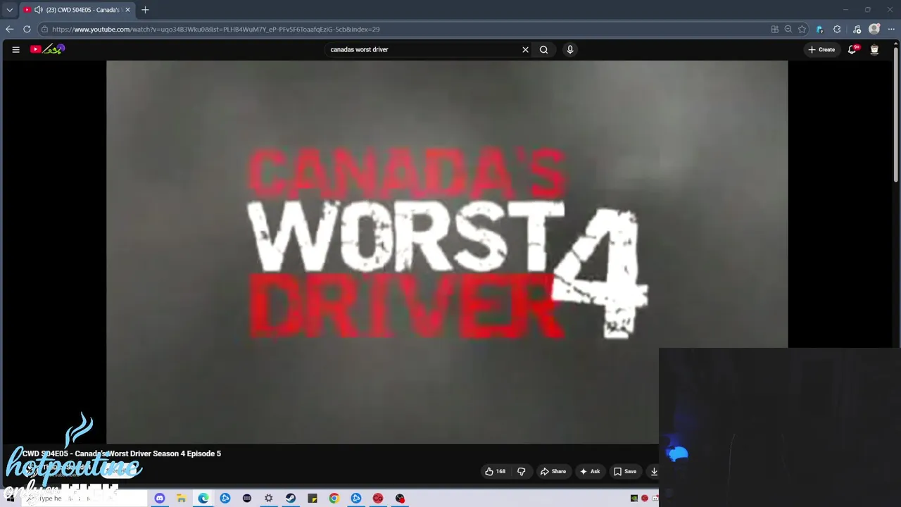Screen dimensions: 901x507
Task: Select the CWD S04E05 browser tab
Action: click(77, 10)
